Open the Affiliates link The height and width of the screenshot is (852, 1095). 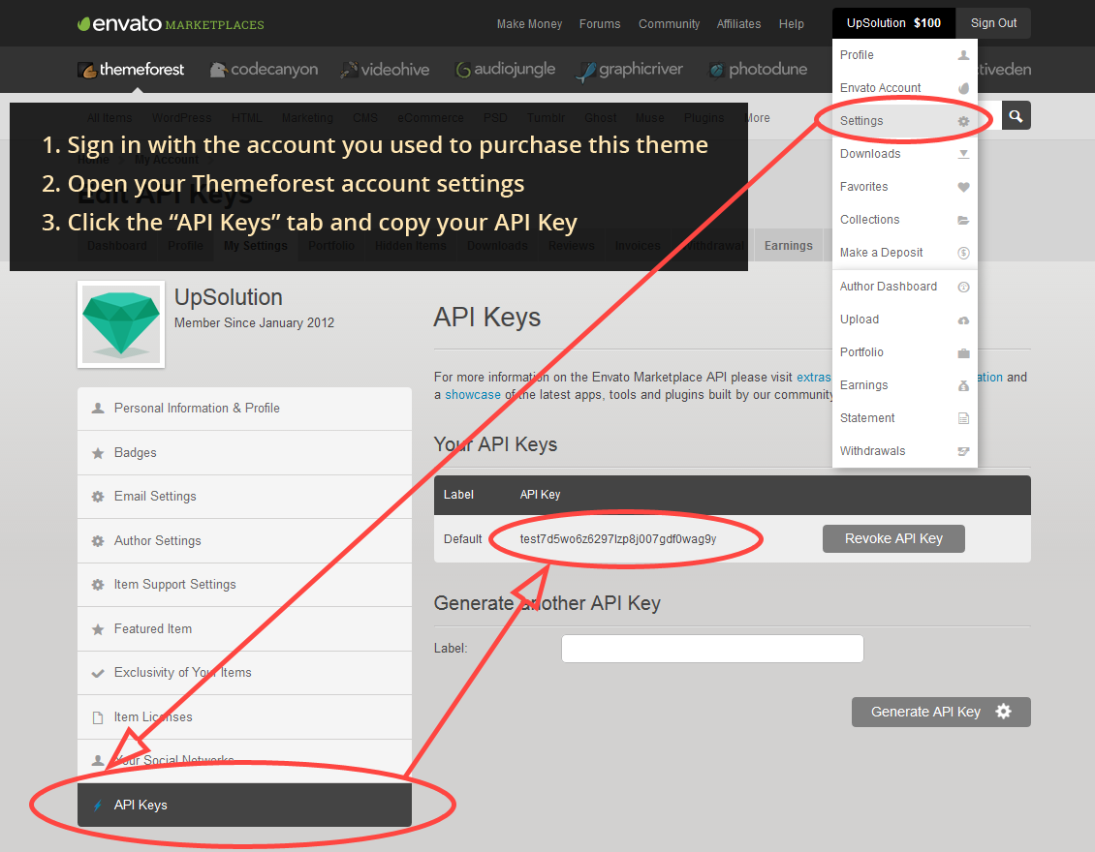tap(738, 24)
